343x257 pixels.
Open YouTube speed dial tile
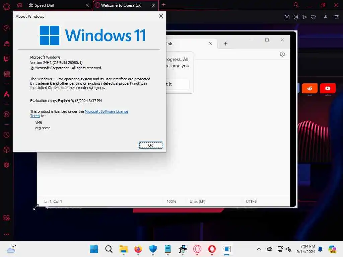click(328, 88)
